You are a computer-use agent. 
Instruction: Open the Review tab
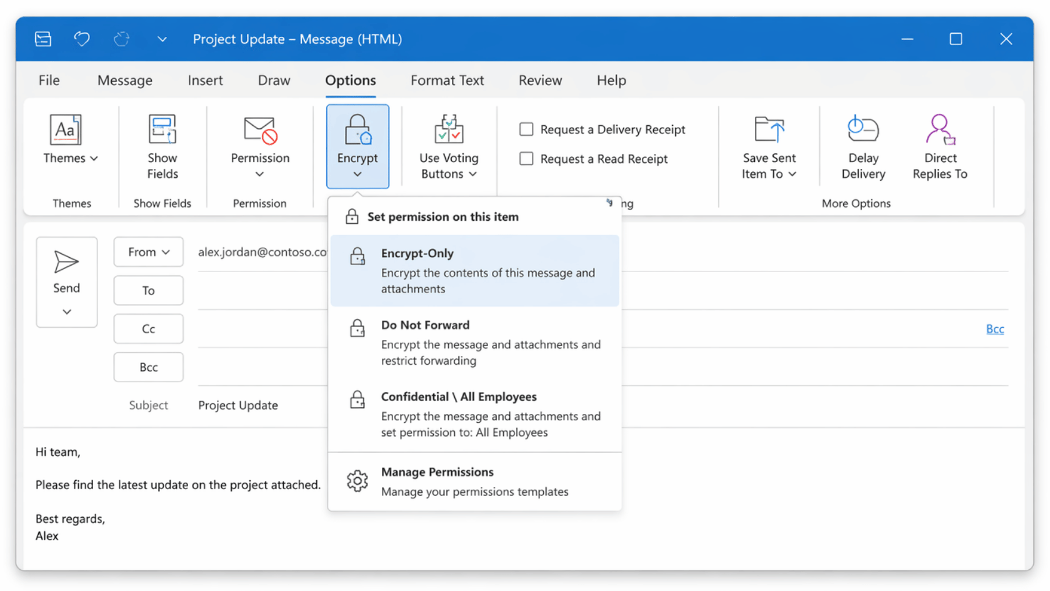coord(540,80)
